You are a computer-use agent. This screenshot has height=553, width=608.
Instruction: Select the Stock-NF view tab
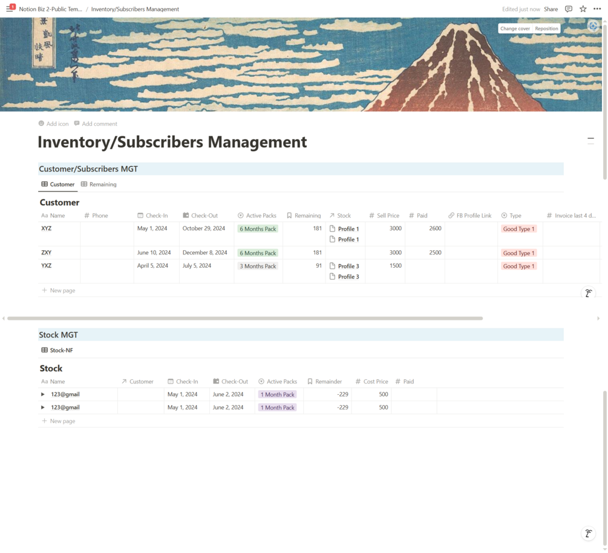tap(57, 350)
